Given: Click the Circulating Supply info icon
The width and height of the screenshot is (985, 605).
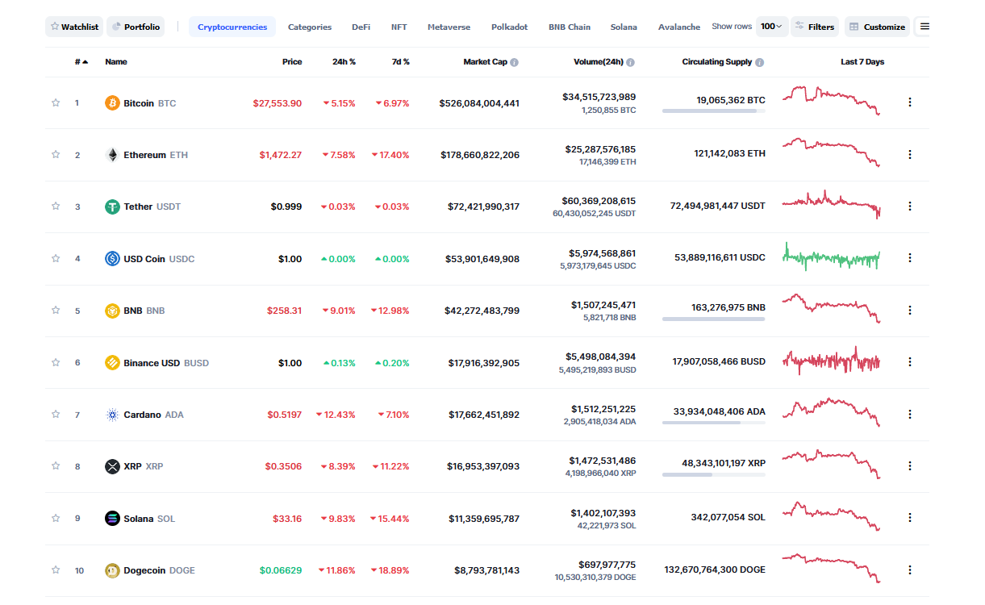Looking at the screenshot, I should click(x=760, y=62).
